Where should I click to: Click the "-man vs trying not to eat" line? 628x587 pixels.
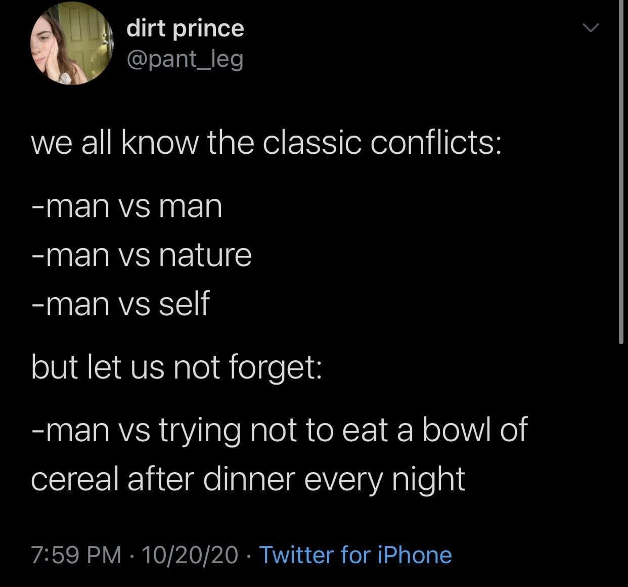coord(279,430)
